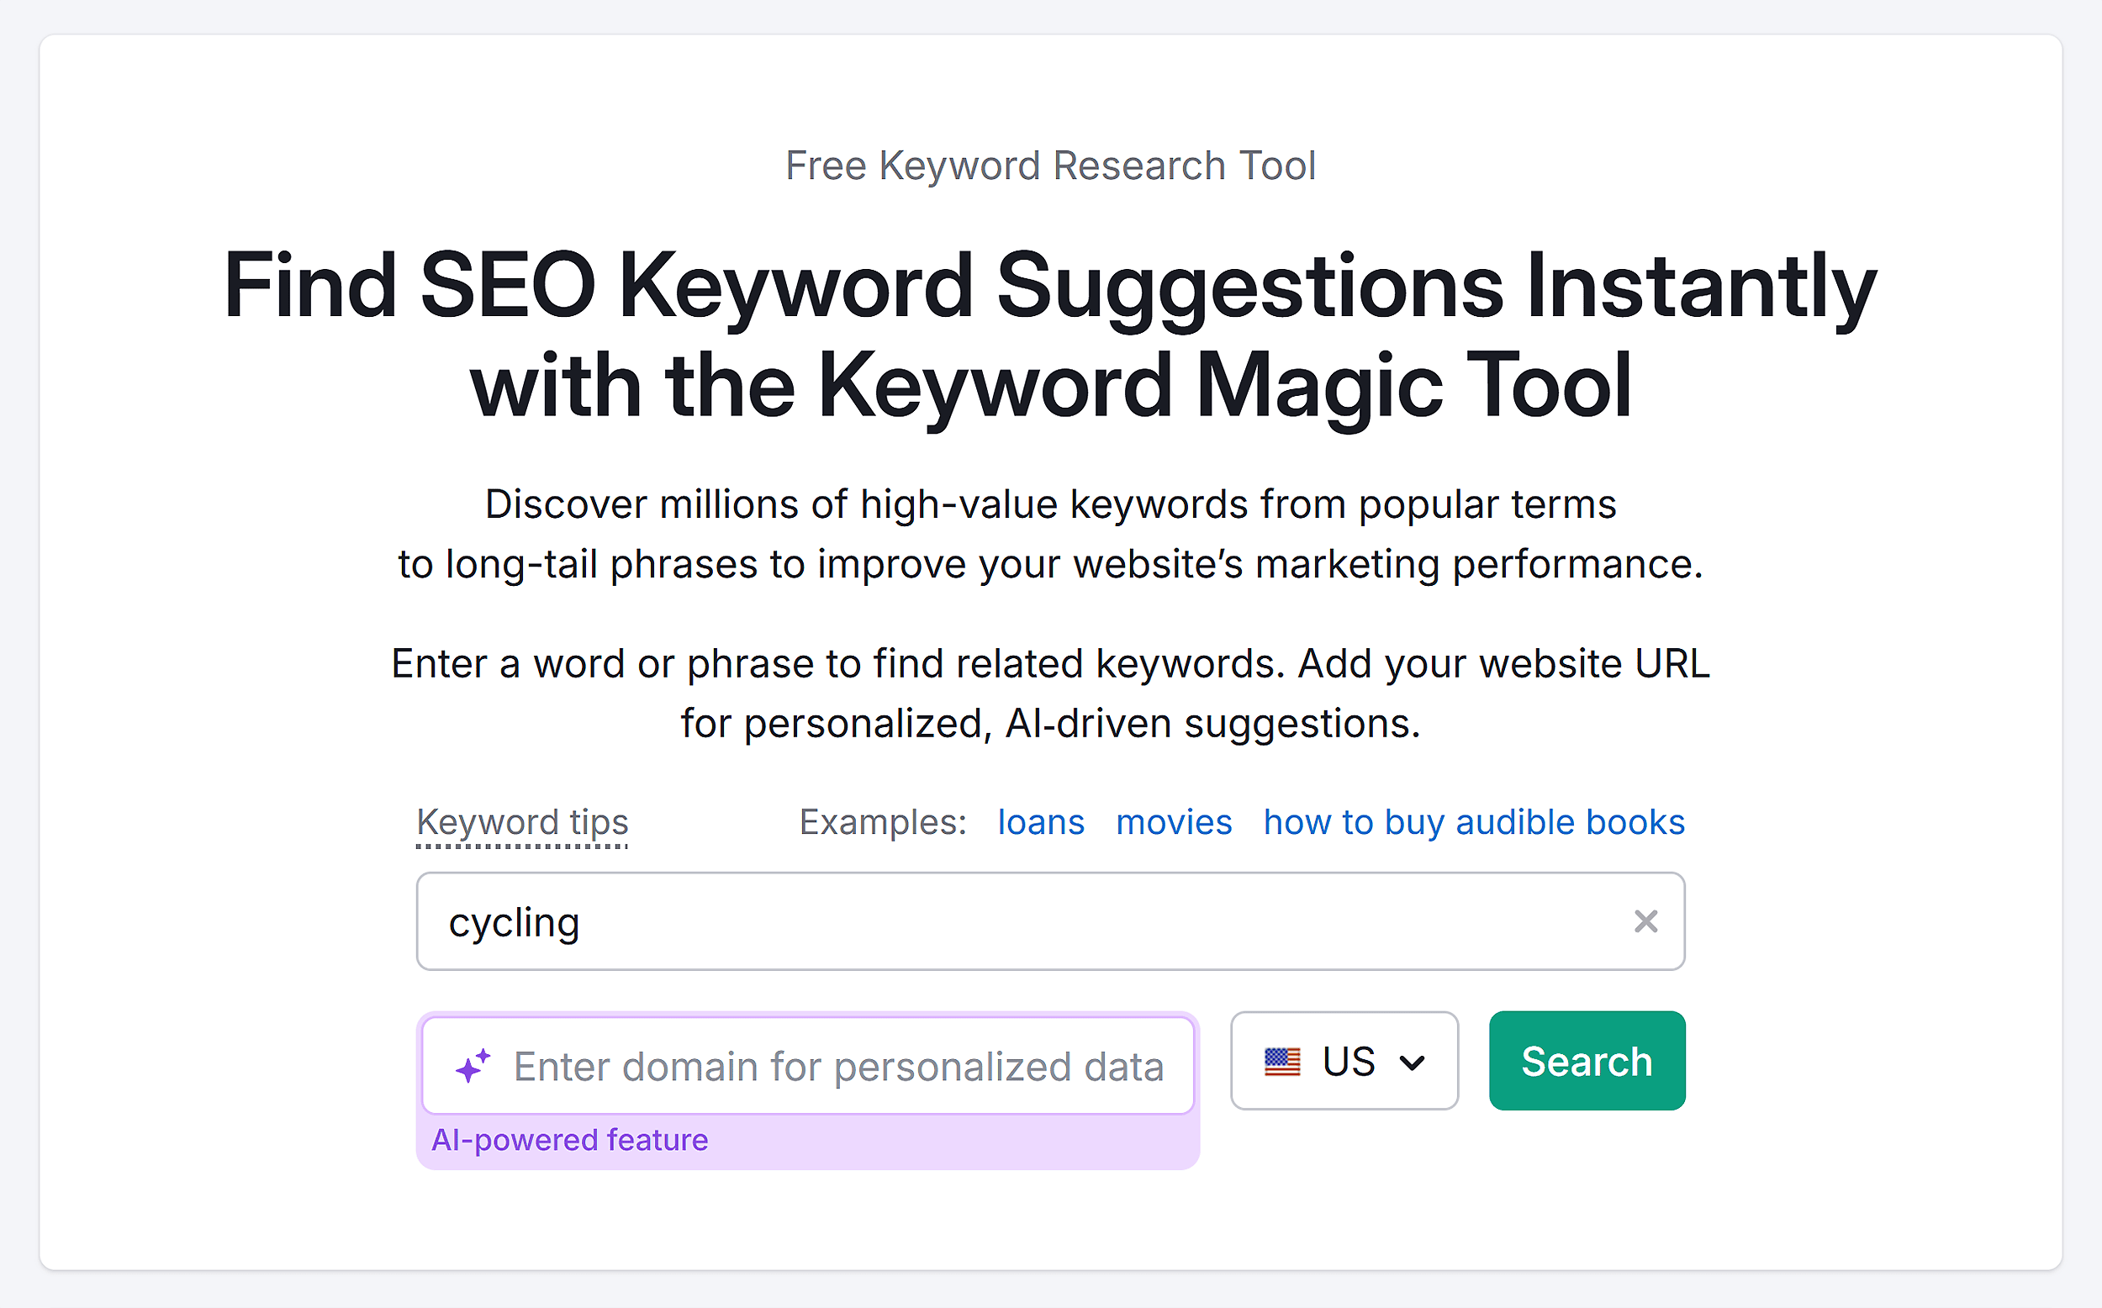The image size is (2102, 1308).
Task: Click the purple AI domain input box
Action: click(809, 1065)
